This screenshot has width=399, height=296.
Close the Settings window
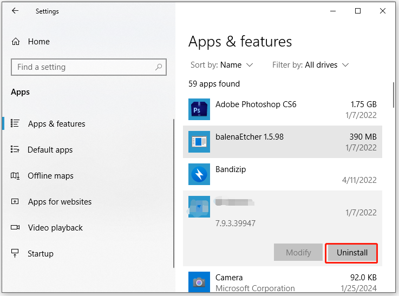pos(382,11)
